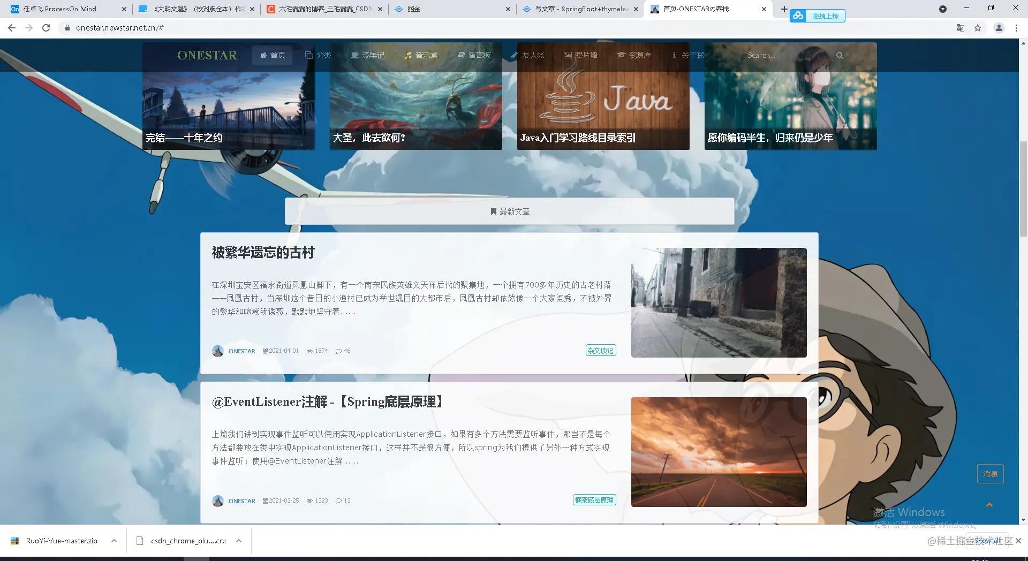Click the date 2021-04-01 on the first article
The width and height of the screenshot is (1028, 561).
[281, 351]
